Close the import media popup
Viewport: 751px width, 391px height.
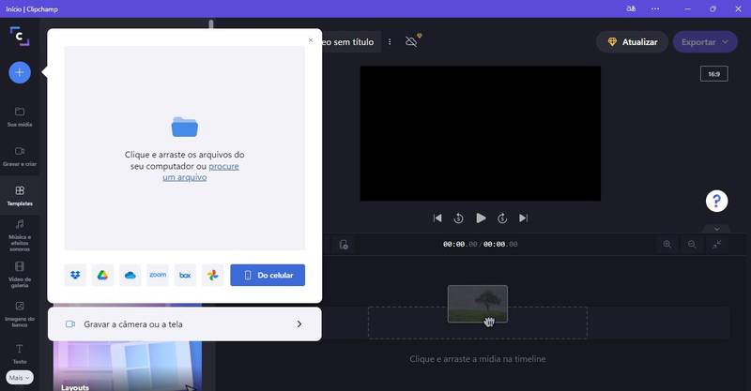click(x=311, y=40)
